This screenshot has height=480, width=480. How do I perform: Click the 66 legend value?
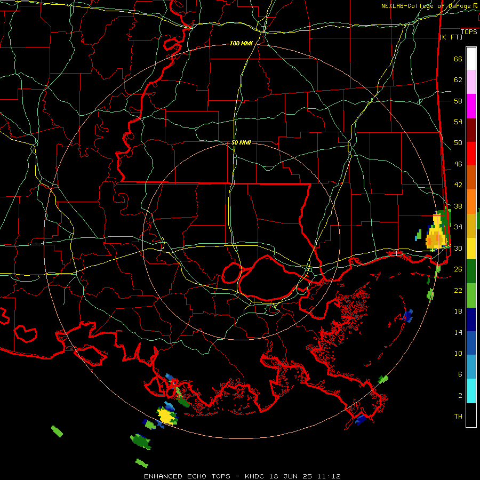coord(458,59)
